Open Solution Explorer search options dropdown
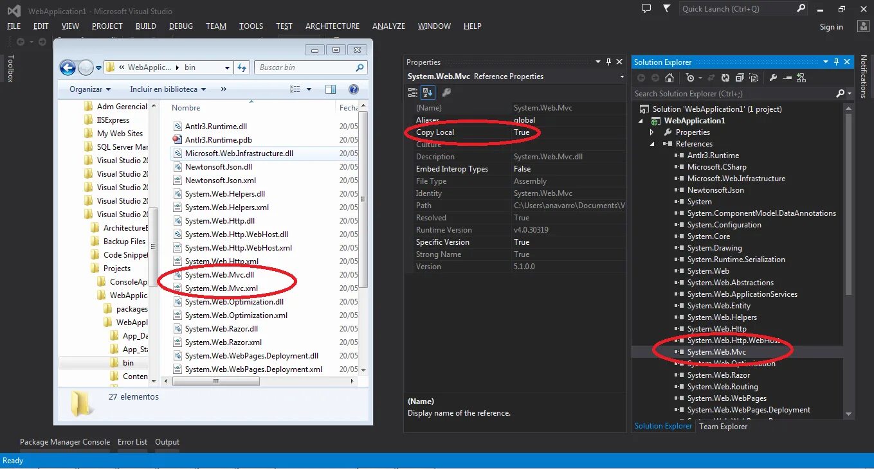Screen dimensions: 874x469 (x=849, y=94)
